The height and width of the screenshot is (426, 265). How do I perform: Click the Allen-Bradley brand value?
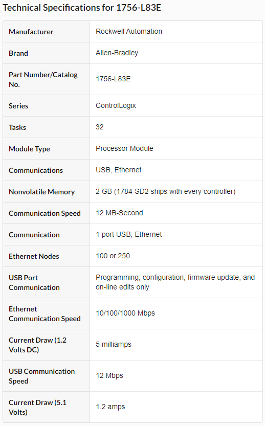(117, 53)
